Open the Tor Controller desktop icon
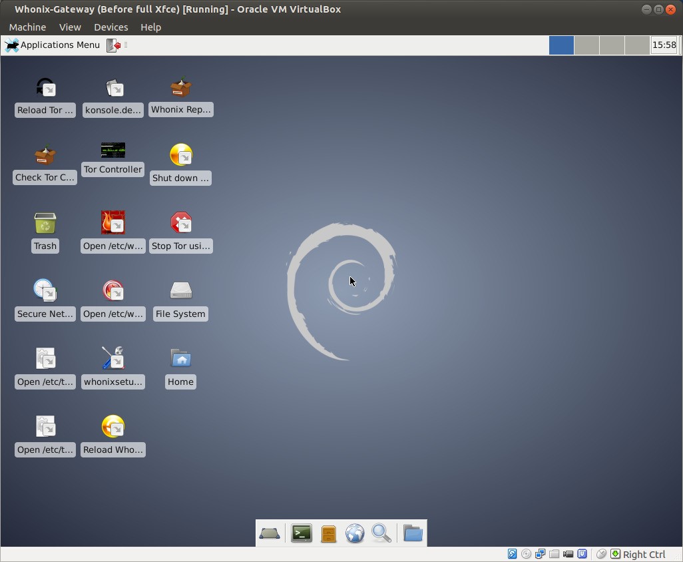 click(x=113, y=150)
